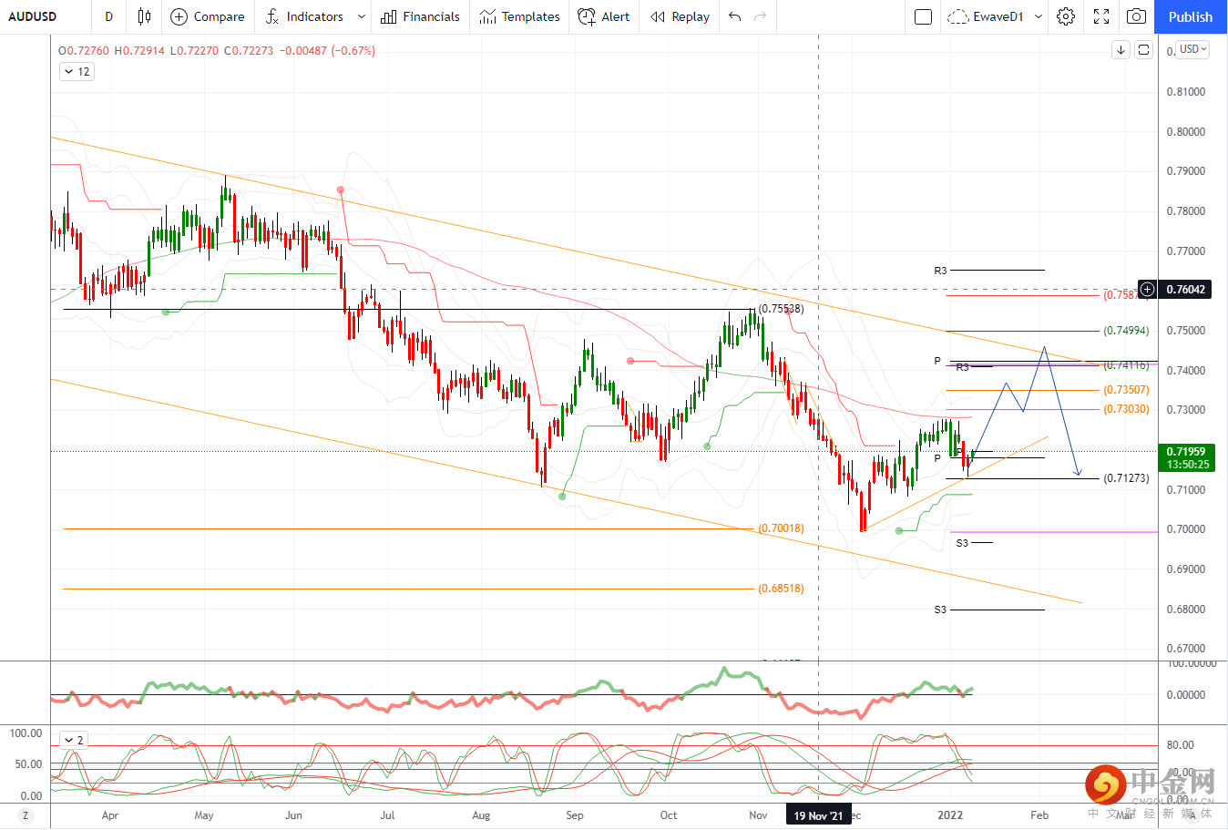Click the Compare button
Viewport: 1228px width, 830px height.
point(208,16)
